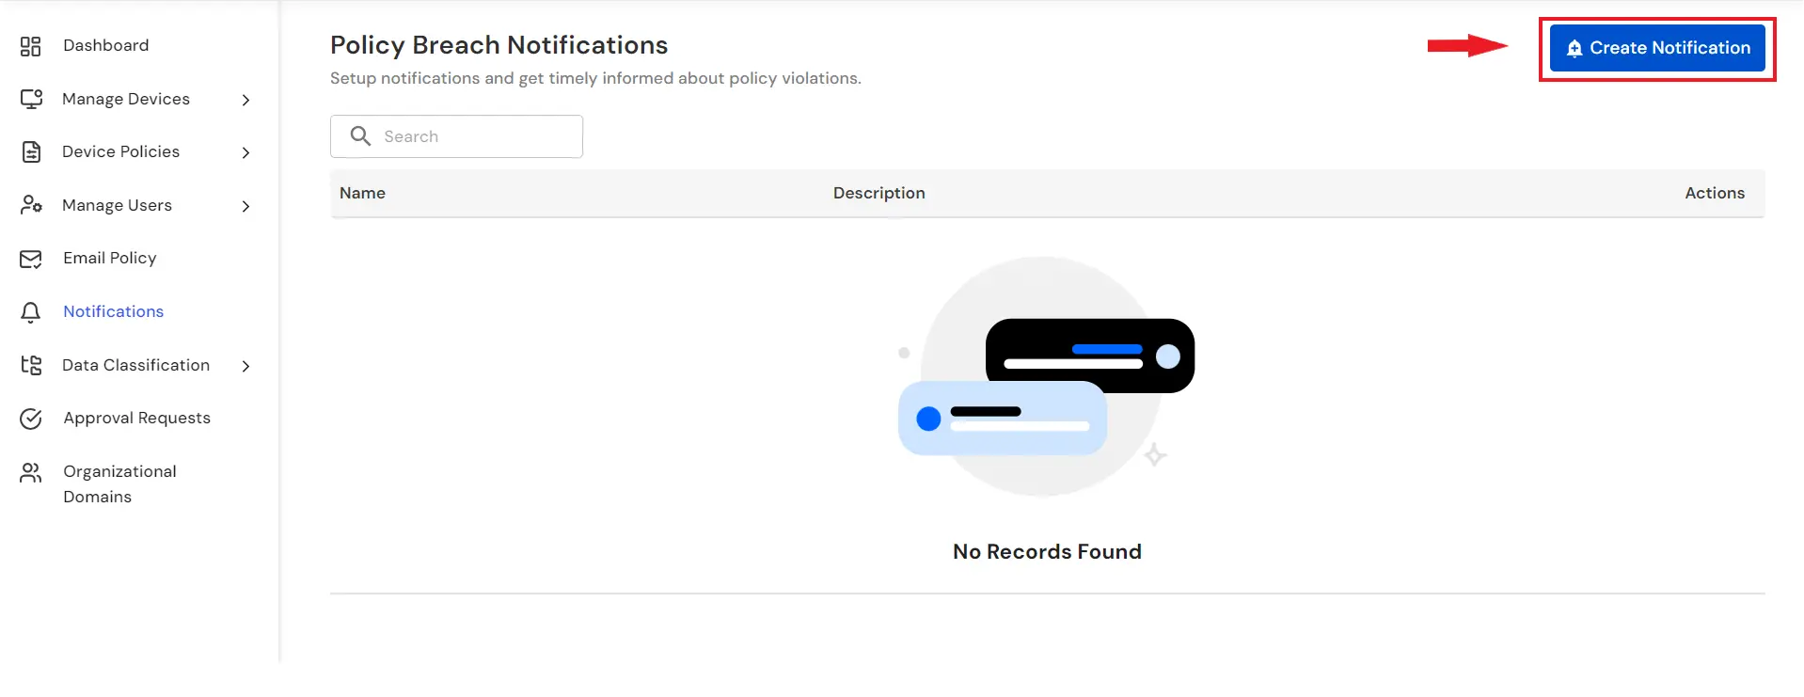Click the Name column header
The width and height of the screenshot is (1804, 697).
pyautogui.click(x=362, y=193)
